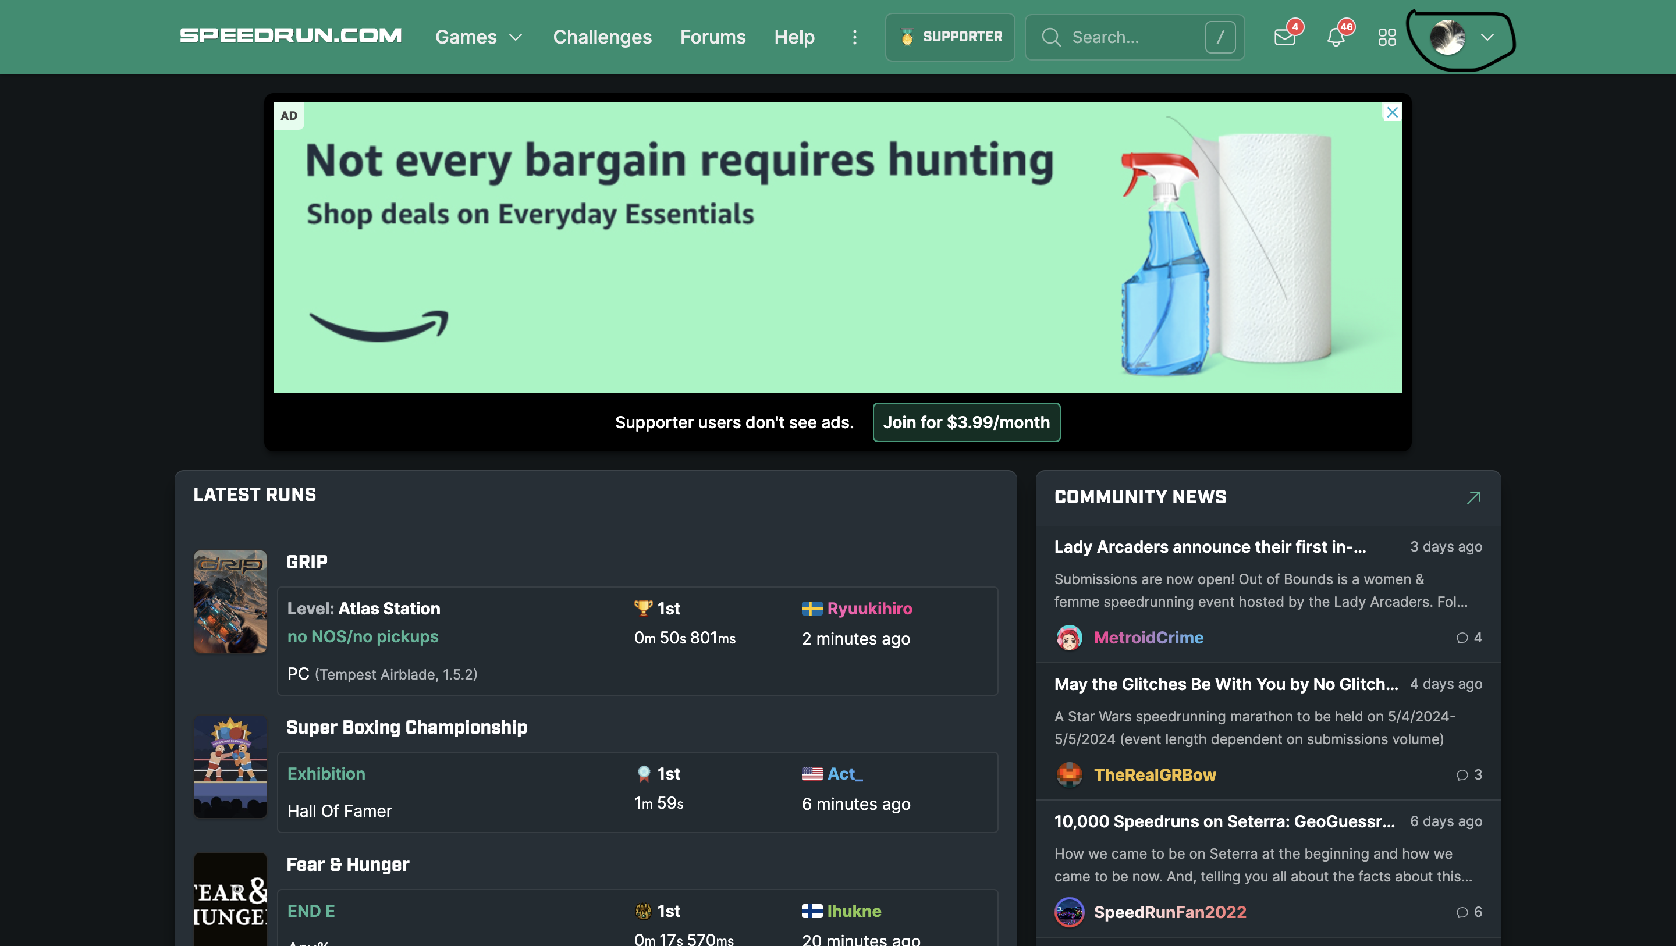Open TheRealGRBow profile link
Viewport: 1676px width, 946px height.
pos(1154,774)
